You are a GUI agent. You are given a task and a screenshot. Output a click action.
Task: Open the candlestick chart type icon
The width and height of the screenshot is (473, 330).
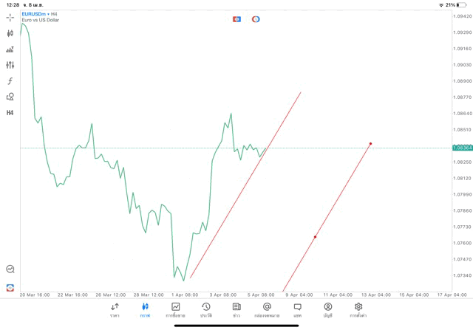(10, 33)
